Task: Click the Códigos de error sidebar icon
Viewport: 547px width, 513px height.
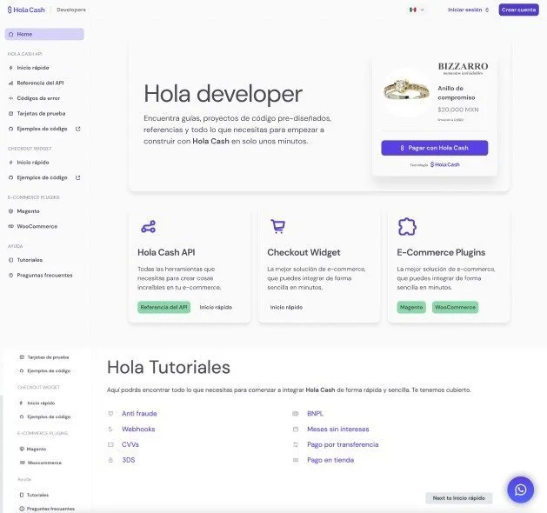Action: click(10, 98)
